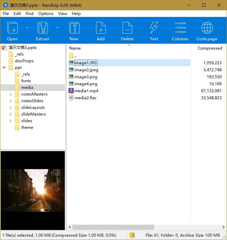This screenshot has width=227, height=240.
Task: Open the Options menu
Action: tap(46, 14)
